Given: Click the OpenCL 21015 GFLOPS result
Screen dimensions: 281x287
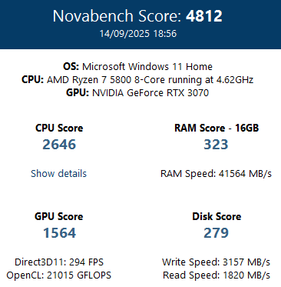Looking at the screenshot, I should (x=59, y=275).
